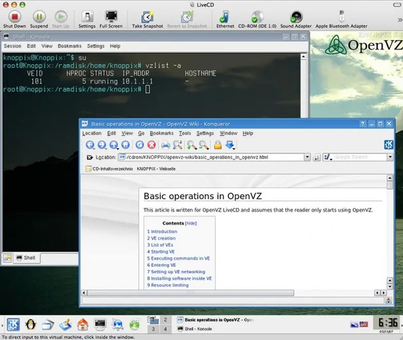Click the Find text toolbar icon

pos(178,145)
